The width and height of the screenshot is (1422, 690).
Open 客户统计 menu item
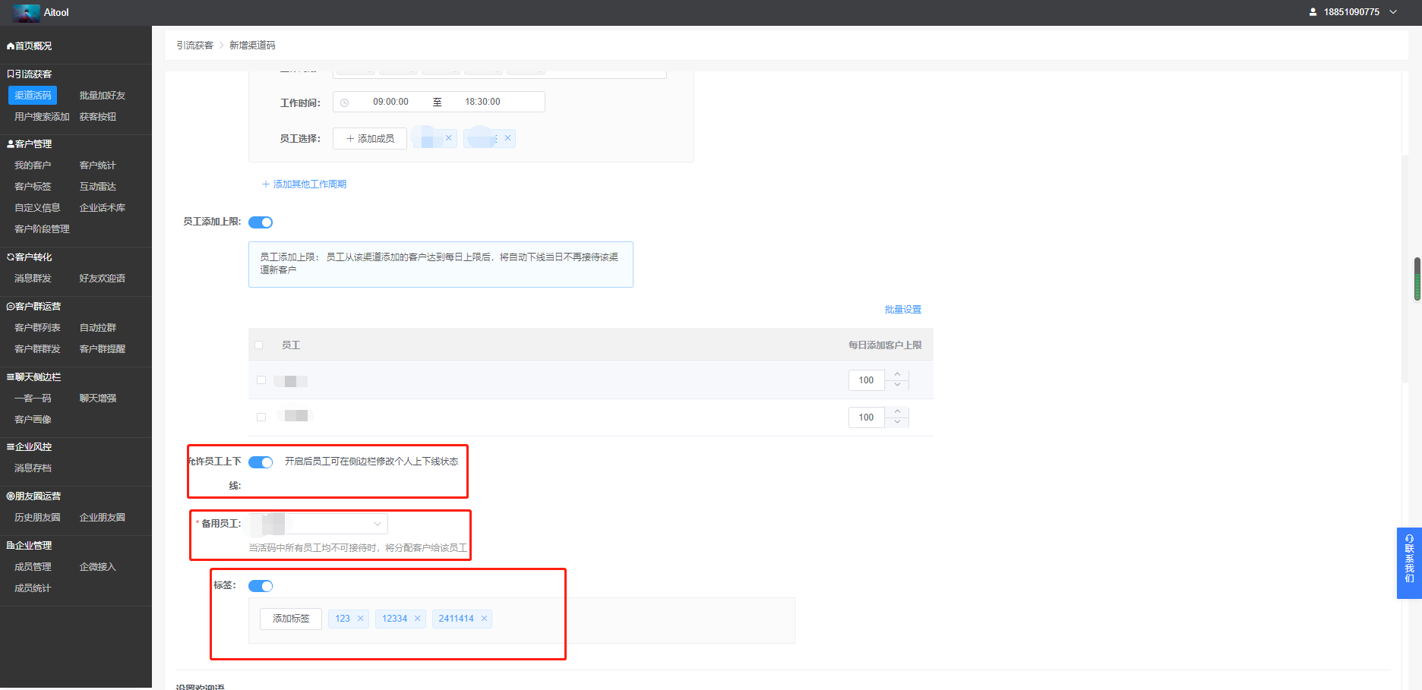pos(98,165)
